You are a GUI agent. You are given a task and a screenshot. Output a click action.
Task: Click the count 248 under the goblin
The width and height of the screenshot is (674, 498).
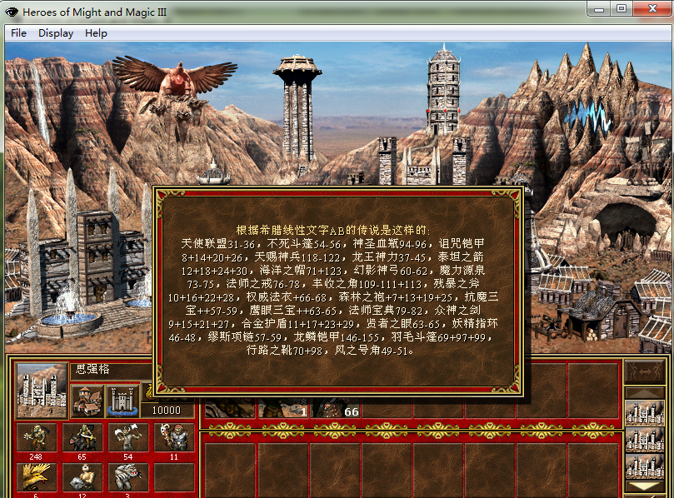[36, 456]
